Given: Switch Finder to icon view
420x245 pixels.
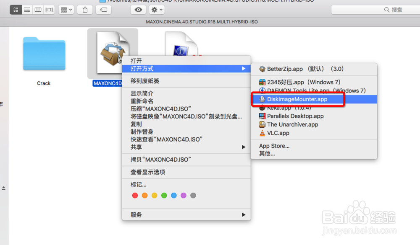Looking at the screenshot, I should pos(16,10).
